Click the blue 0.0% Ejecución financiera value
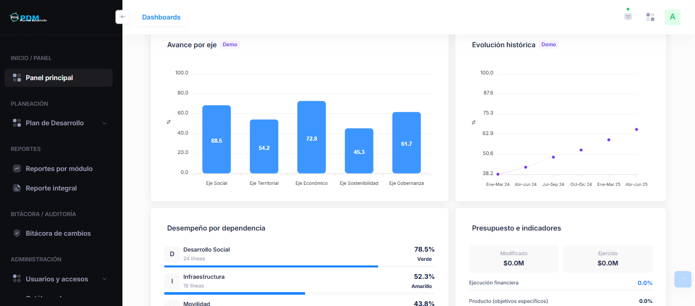Screen dimensions: 695x306 (645, 283)
